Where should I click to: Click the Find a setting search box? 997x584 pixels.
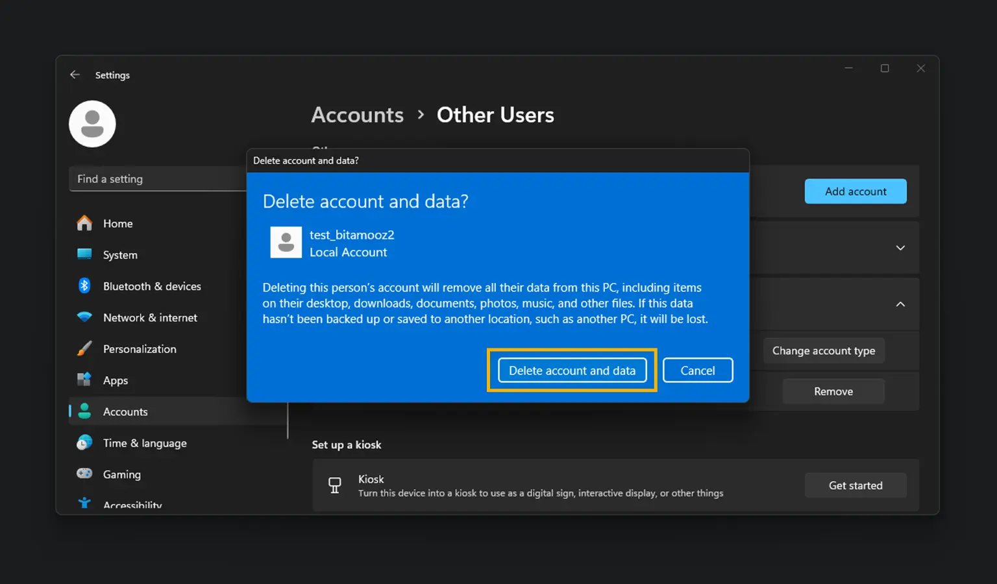coord(157,179)
